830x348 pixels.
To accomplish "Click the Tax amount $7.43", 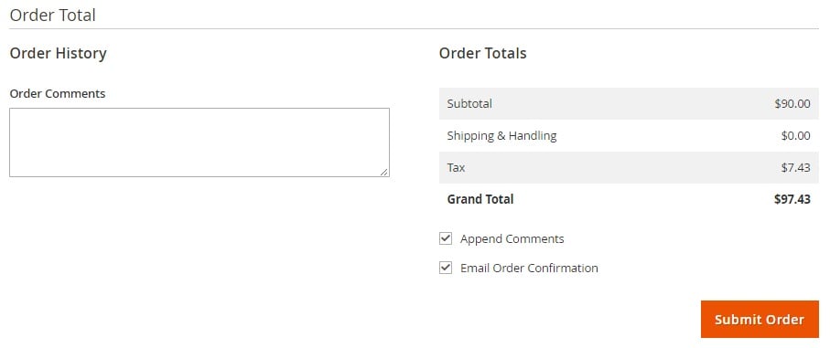I will click(x=795, y=167).
